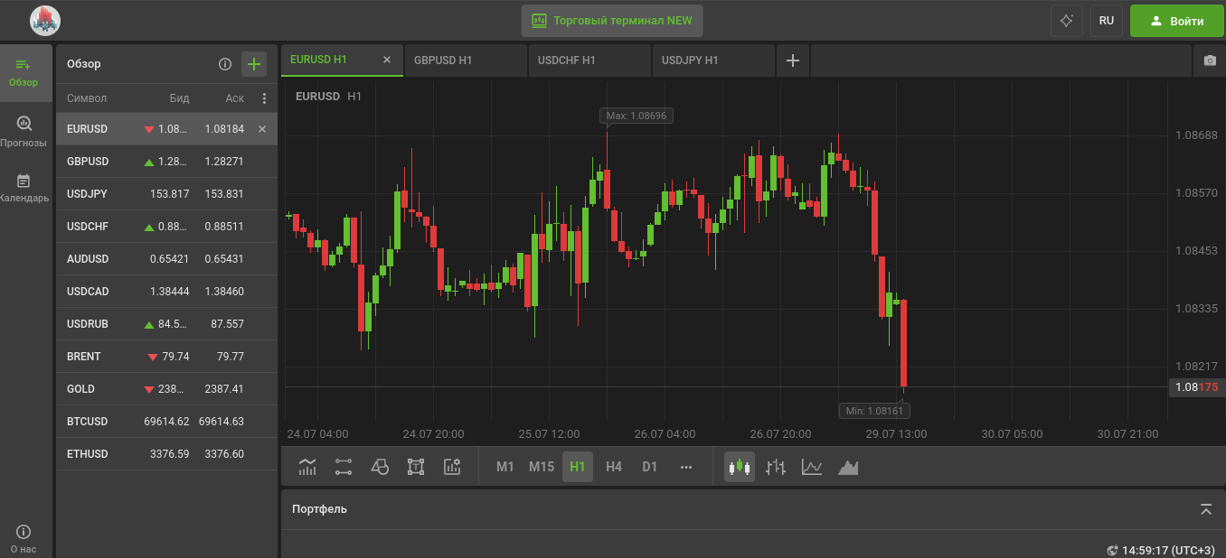Open the Overview info icon
The height and width of the screenshot is (558, 1226).
(x=225, y=64)
